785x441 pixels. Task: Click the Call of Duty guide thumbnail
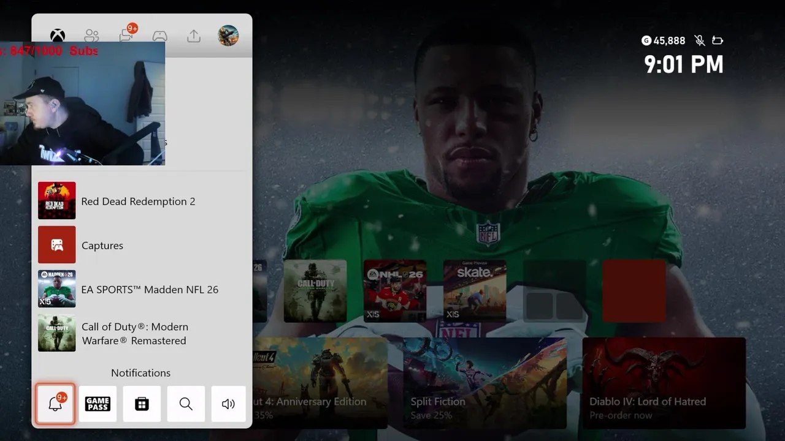(x=57, y=333)
